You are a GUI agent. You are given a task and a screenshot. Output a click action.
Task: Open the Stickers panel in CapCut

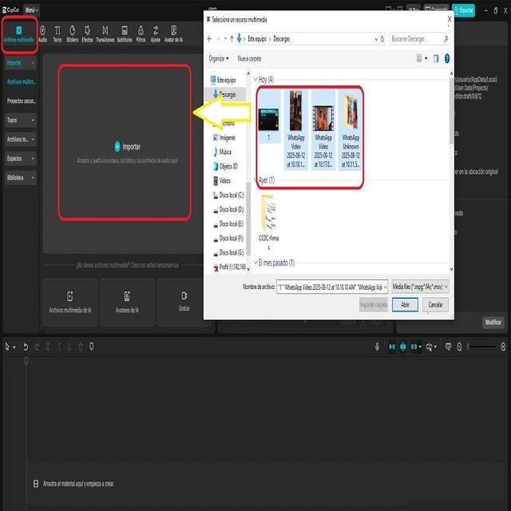point(73,35)
